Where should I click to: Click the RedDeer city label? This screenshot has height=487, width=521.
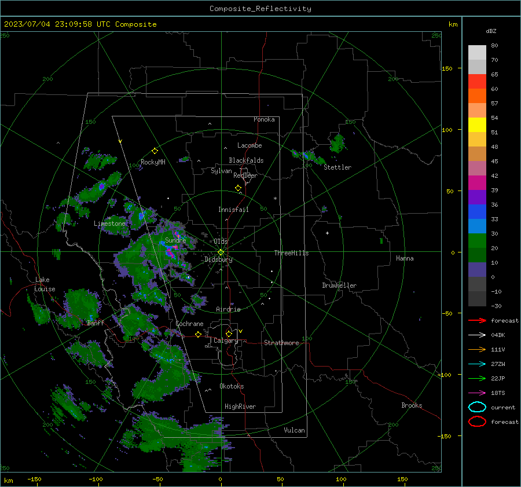point(245,175)
